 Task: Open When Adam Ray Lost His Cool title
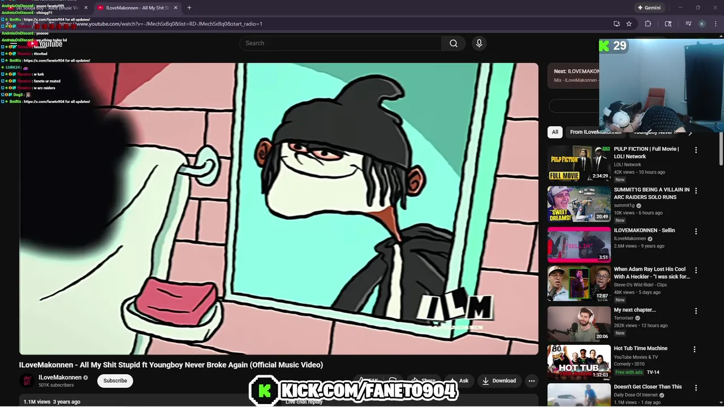652,273
